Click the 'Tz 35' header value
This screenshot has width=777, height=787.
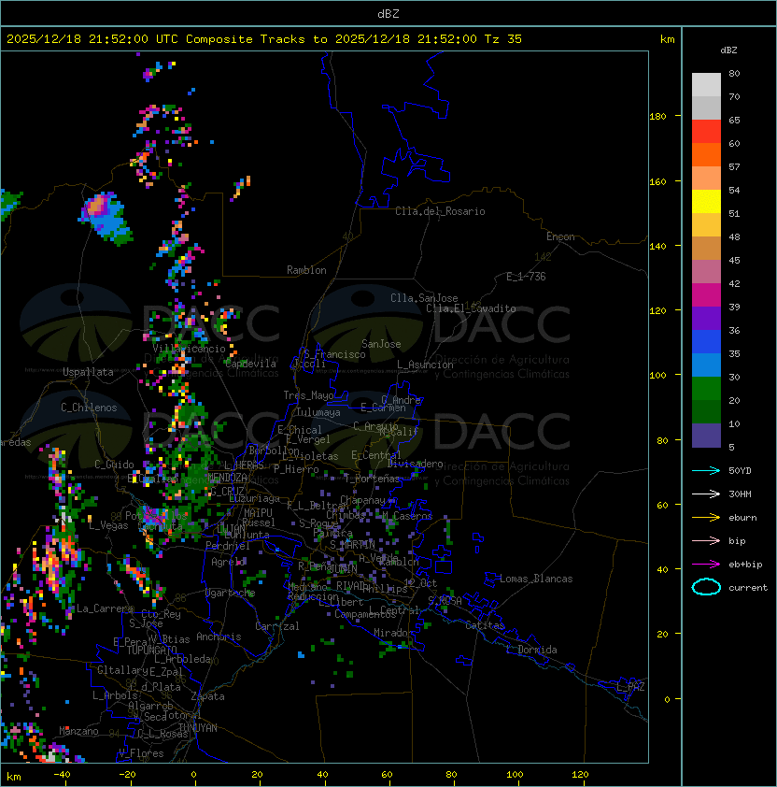(x=503, y=39)
